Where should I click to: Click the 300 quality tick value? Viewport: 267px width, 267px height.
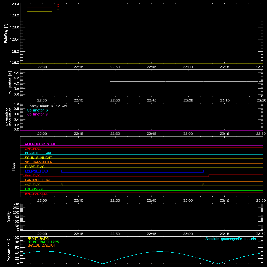pyautogui.click(x=16, y=204)
